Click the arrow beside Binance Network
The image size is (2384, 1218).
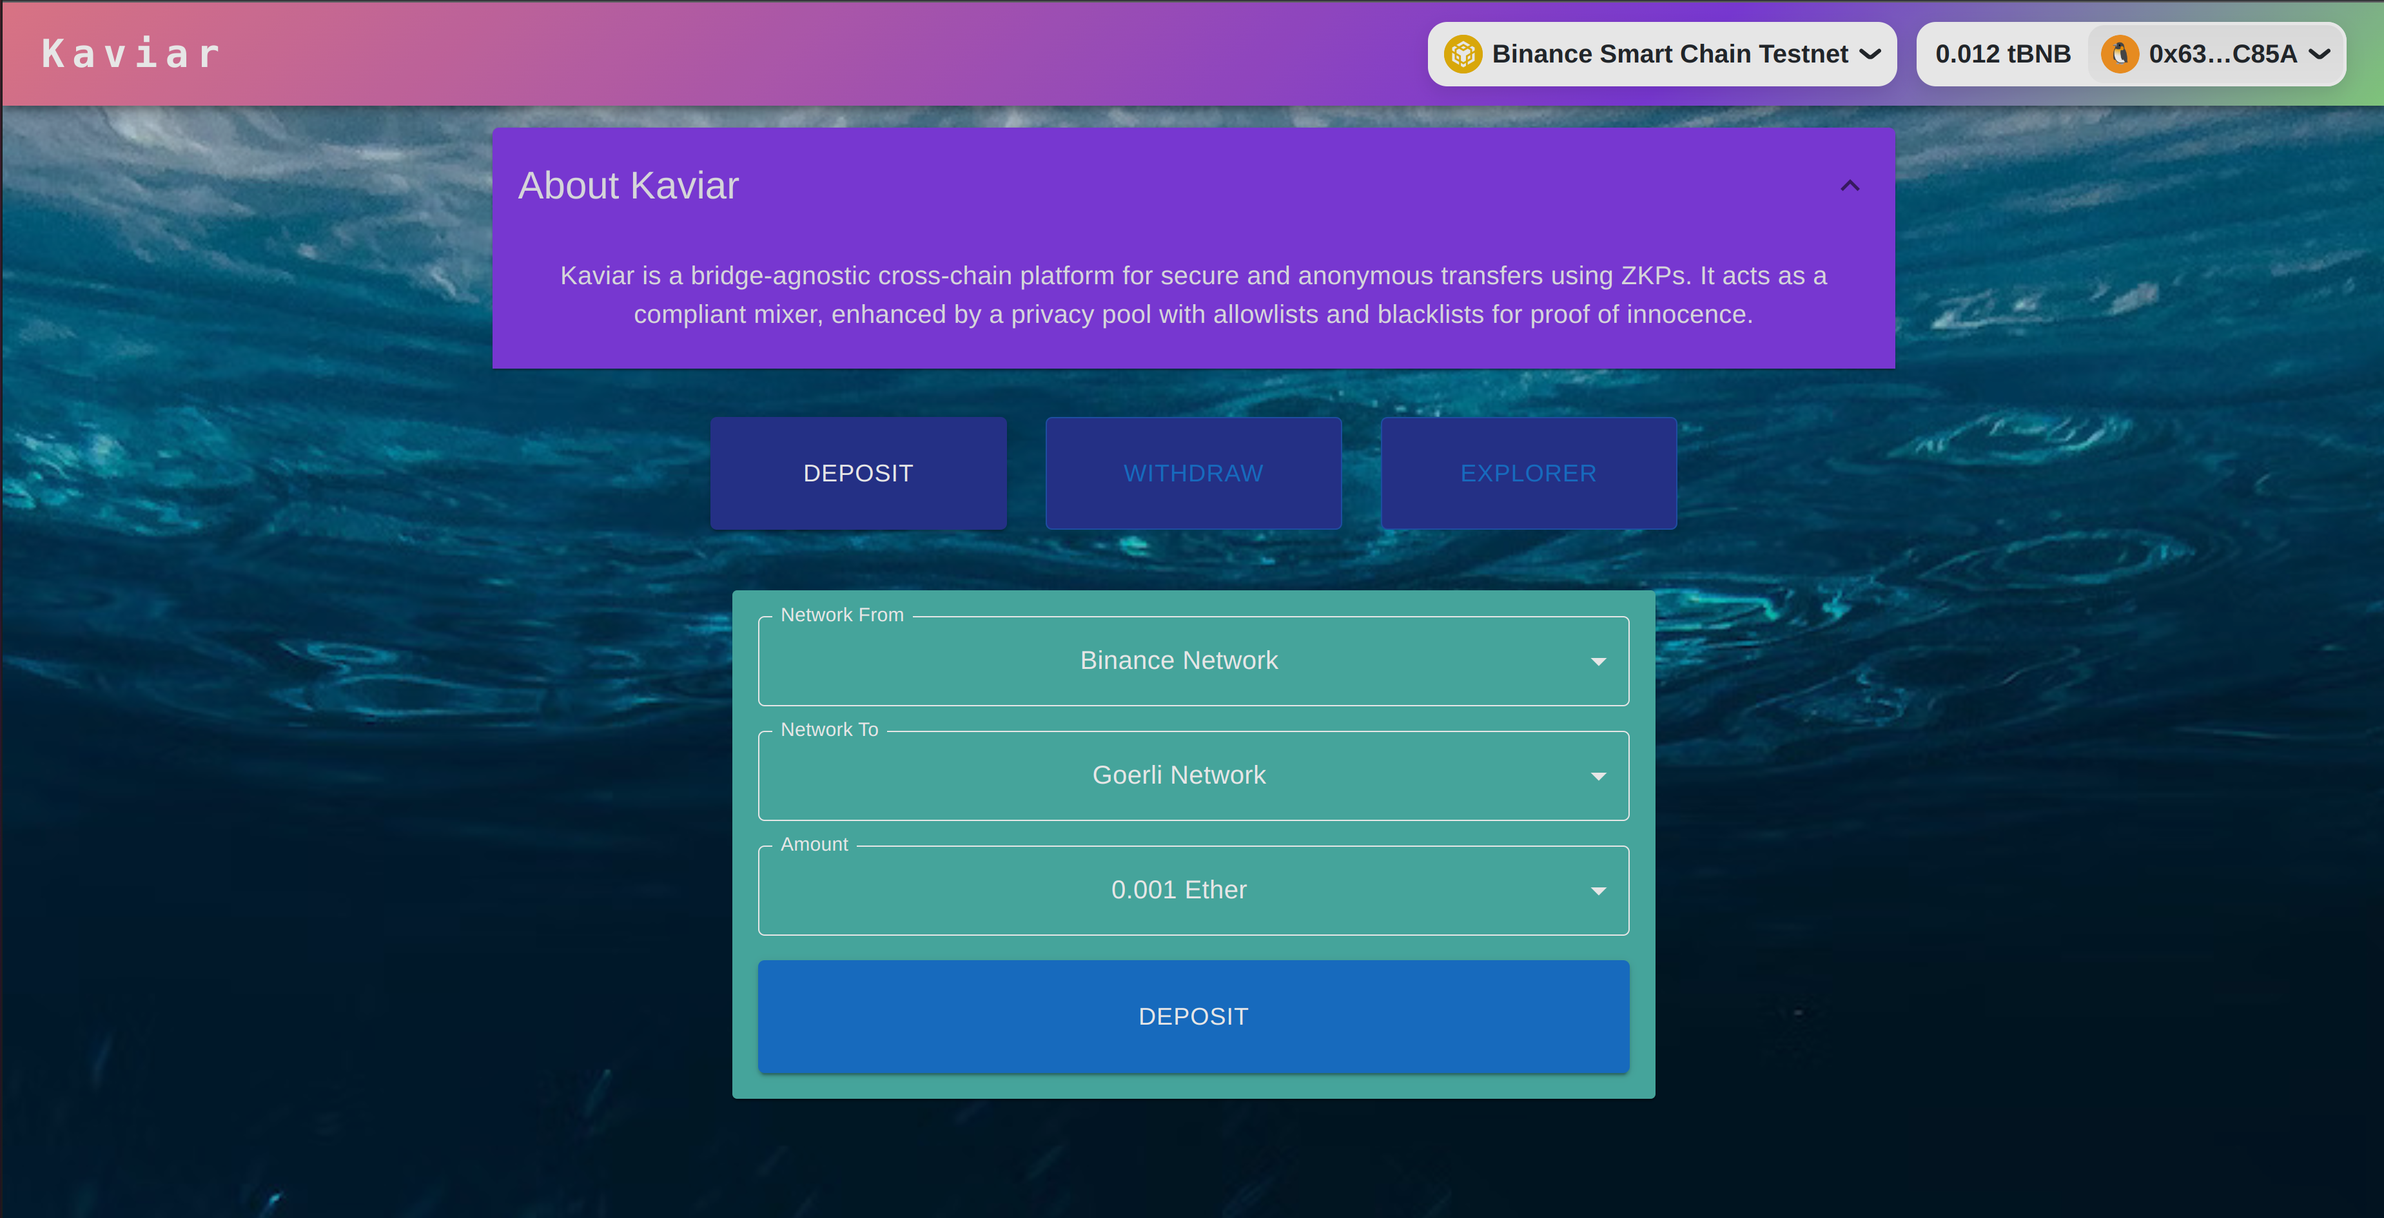click(1597, 661)
